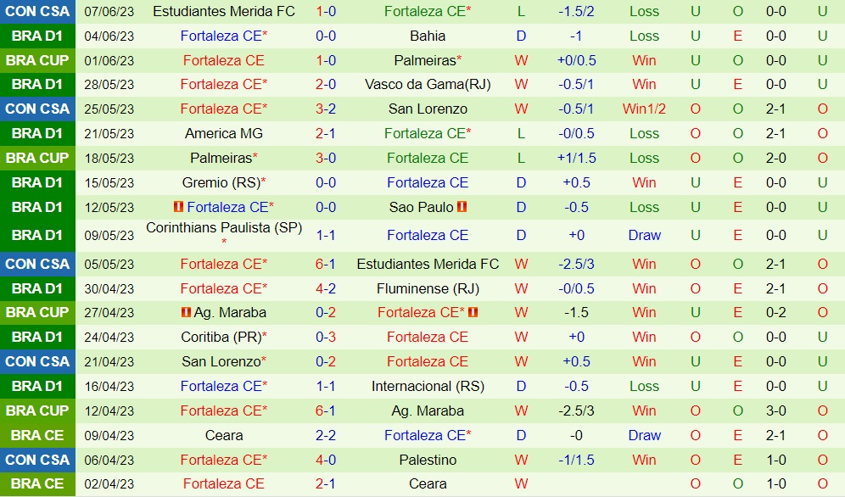This screenshot has width=845, height=497.
Task: Open the Fluminense (RJ) team page
Action: coord(428,288)
